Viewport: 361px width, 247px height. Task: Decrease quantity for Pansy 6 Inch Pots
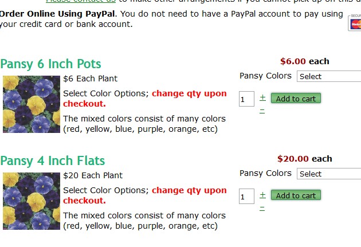click(x=262, y=110)
